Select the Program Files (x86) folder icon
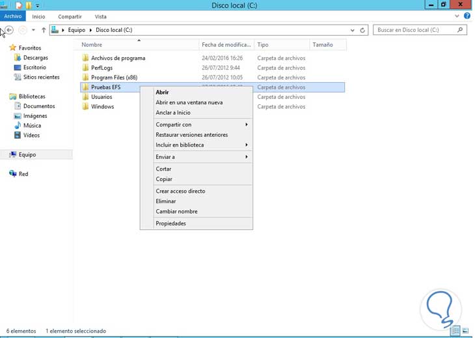Image resolution: width=475 pixels, height=338 pixels. pyautogui.click(x=86, y=77)
